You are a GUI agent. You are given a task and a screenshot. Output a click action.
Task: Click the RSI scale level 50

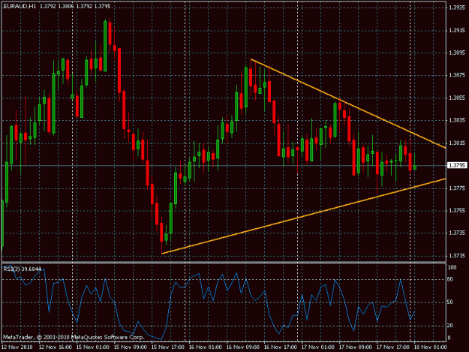[450, 302]
